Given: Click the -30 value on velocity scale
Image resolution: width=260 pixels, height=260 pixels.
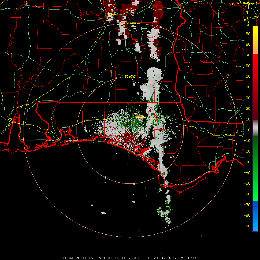Looking at the screenshot, I should pyautogui.click(x=247, y=162).
